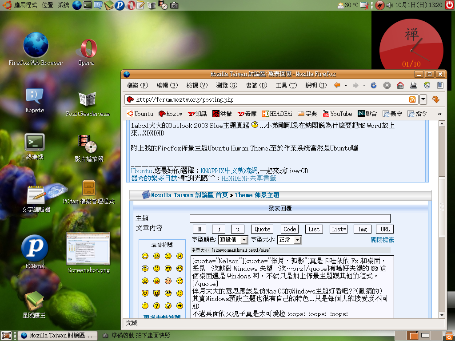The height and width of the screenshot is (341, 455).
Task: Click the Stop loading icon in Firefox
Action: (387, 85)
